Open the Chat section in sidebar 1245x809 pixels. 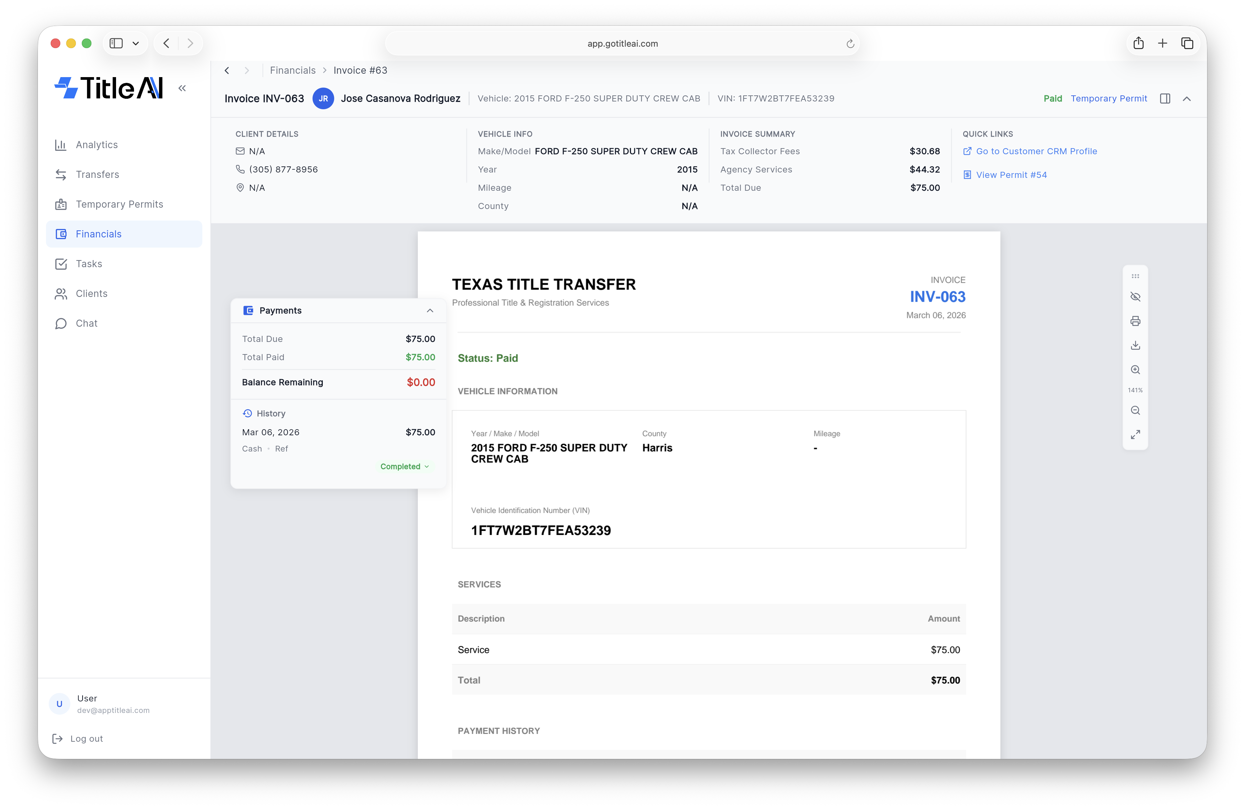pos(87,323)
